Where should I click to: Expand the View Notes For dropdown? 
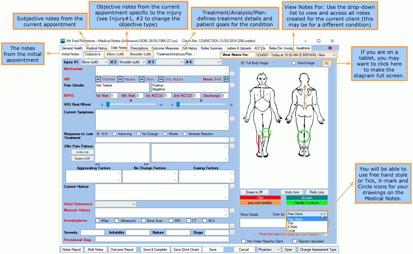(x=334, y=55)
